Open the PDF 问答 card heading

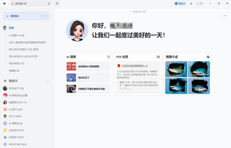tap(122, 57)
